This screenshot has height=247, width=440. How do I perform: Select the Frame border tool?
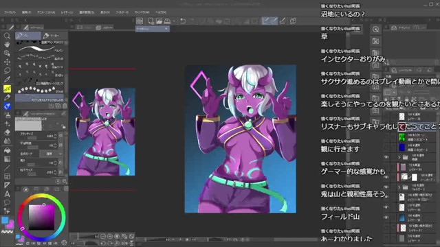7,176
